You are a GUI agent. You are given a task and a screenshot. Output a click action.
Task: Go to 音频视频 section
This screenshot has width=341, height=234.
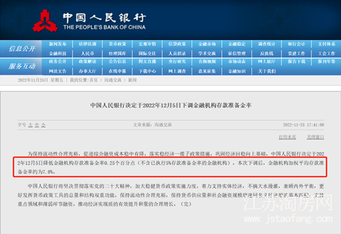207,62
